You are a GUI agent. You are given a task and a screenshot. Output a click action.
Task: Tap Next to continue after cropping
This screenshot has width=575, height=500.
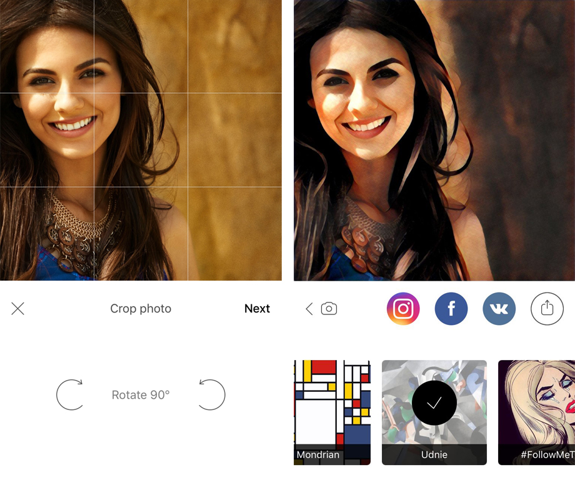tap(257, 308)
